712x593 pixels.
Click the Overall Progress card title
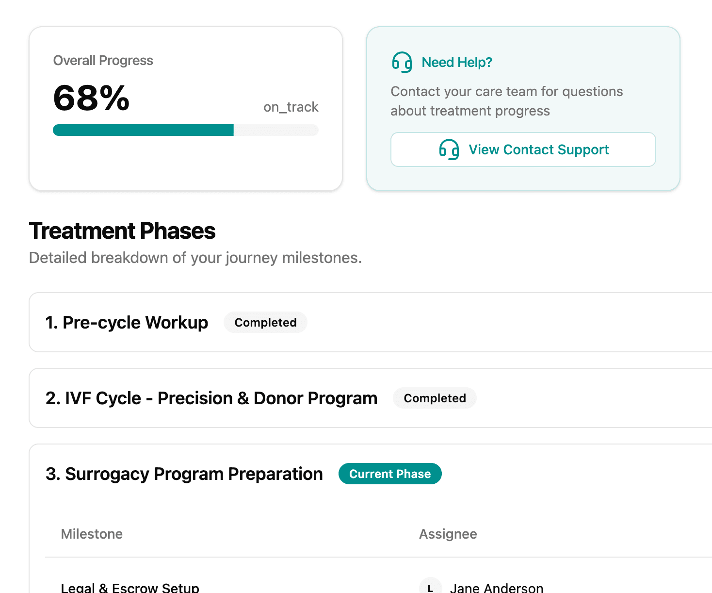[103, 61]
